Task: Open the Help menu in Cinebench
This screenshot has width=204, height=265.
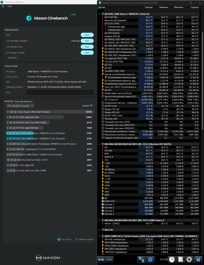Action: pos(10,6)
